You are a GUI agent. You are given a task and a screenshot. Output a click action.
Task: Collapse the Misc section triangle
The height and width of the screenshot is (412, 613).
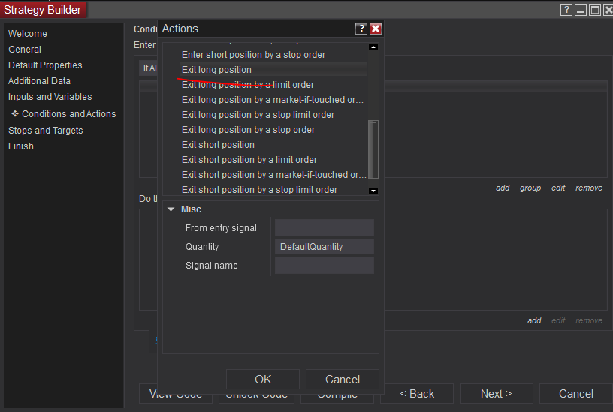pos(171,209)
